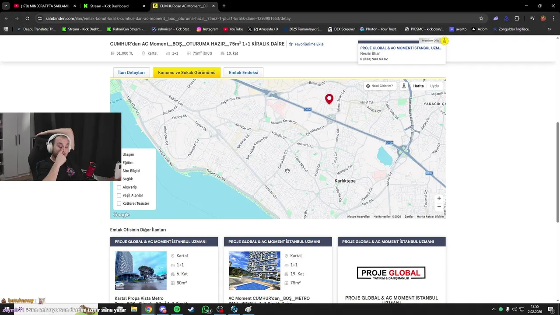Click the red location pin on the map
This screenshot has width=560, height=315.
pyautogui.click(x=329, y=99)
